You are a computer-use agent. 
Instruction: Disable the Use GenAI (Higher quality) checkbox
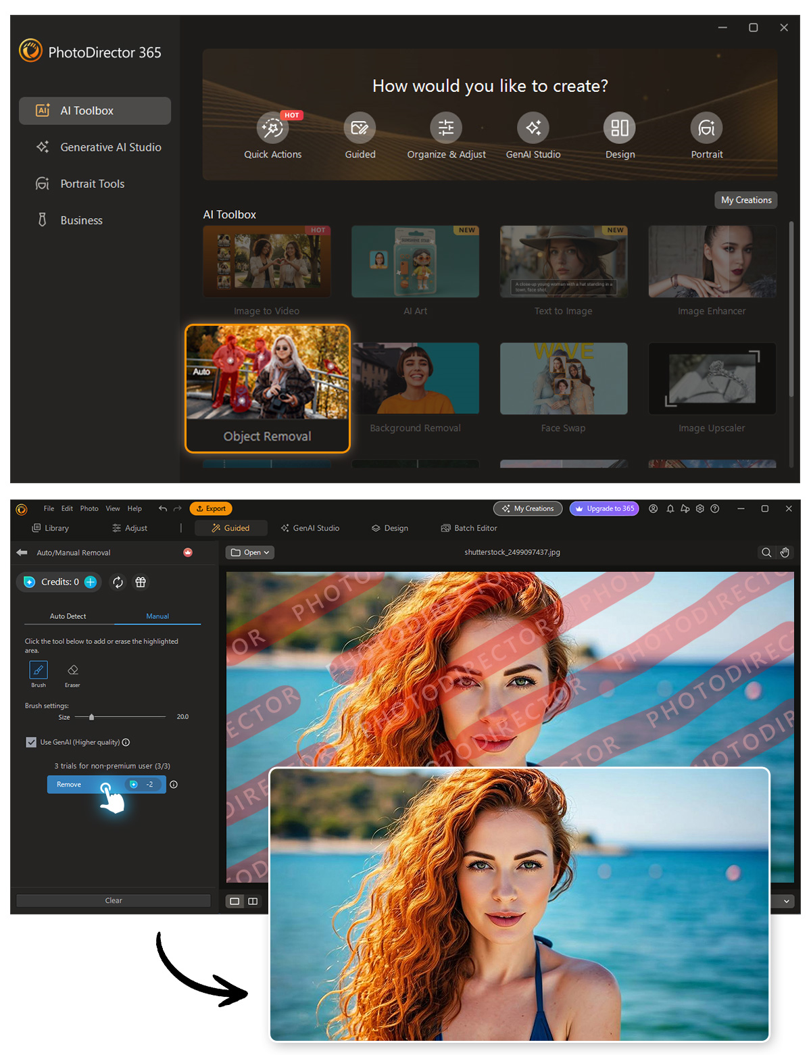coord(31,742)
